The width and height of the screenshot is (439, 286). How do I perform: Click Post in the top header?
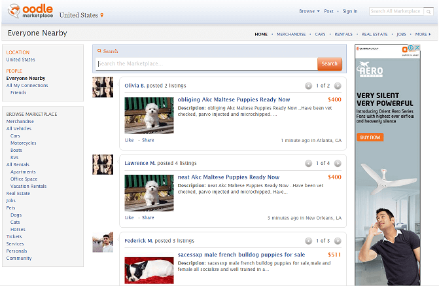click(x=328, y=11)
